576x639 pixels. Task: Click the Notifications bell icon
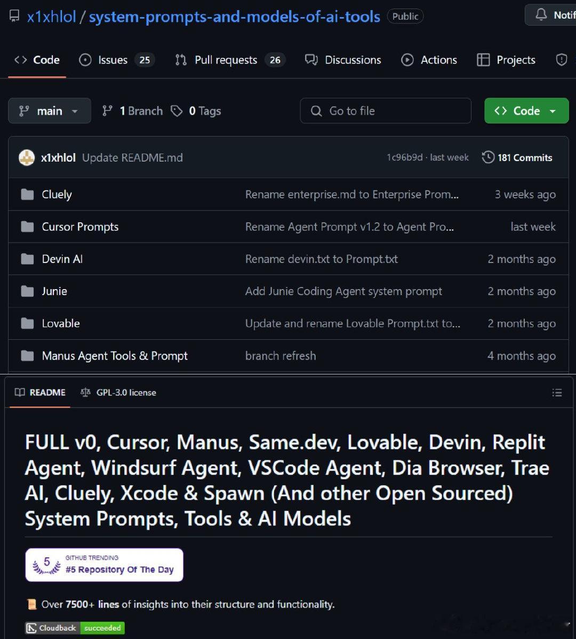point(541,15)
